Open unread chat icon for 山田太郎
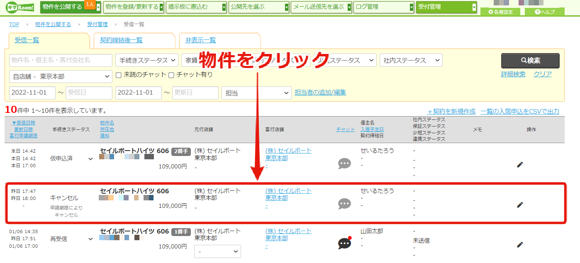The width and height of the screenshot is (580, 263). tap(345, 243)
